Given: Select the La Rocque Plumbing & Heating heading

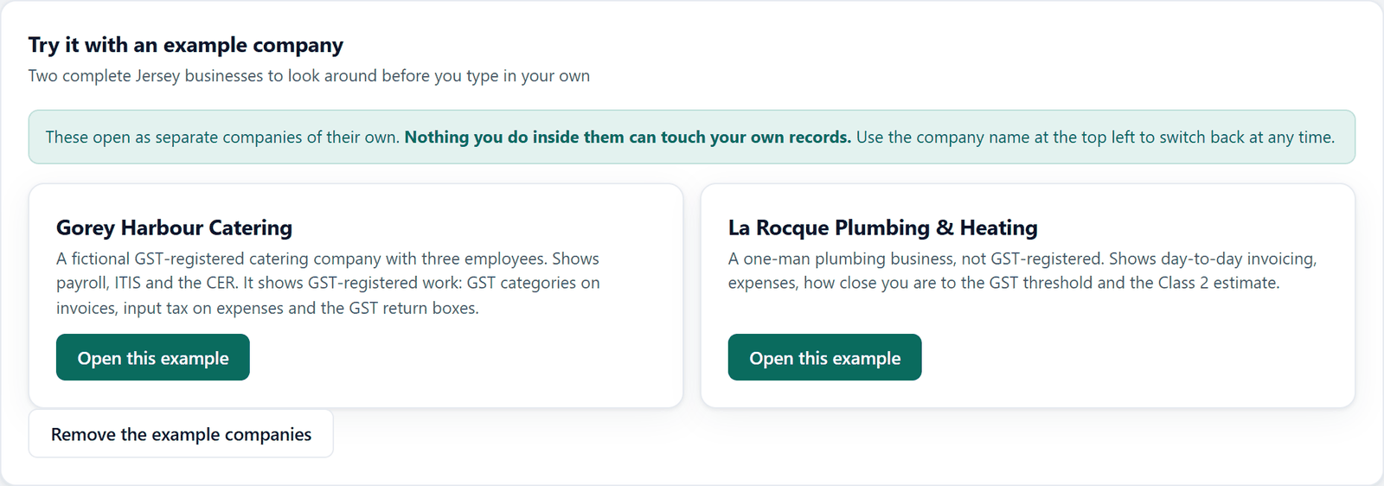Looking at the screenshot, I should (882, 227).
